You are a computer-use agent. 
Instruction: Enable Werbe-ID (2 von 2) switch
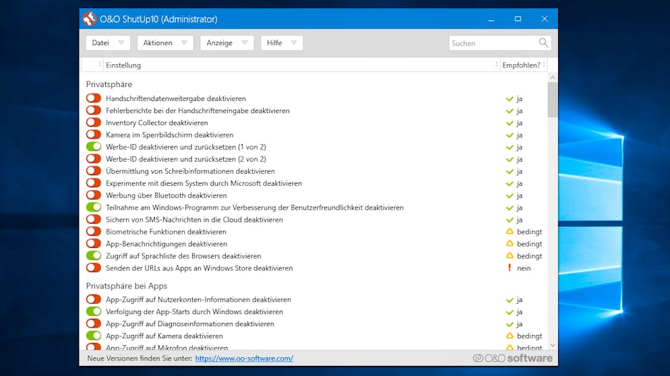[94, 159]
